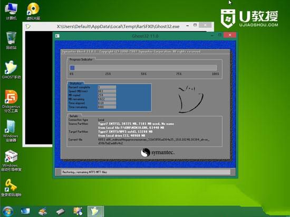The image size is (290, 217).
Task: Click the hard drive taskbar icon
Action: (61, 212)
